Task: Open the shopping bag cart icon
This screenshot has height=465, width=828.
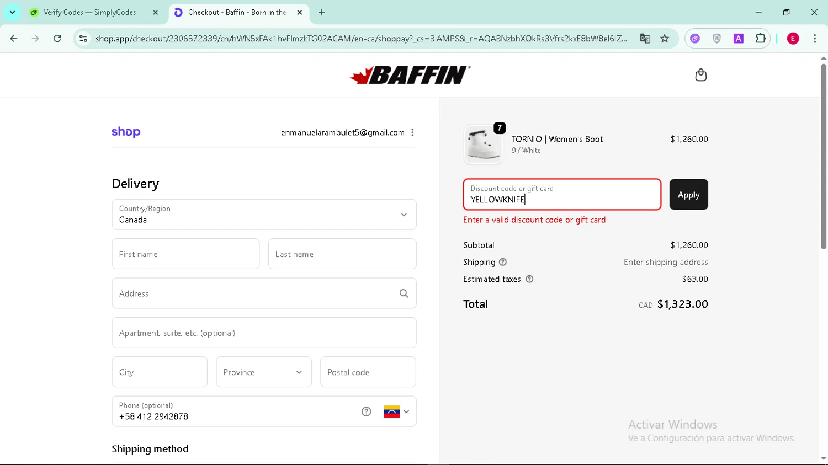Action: point(700,75)
